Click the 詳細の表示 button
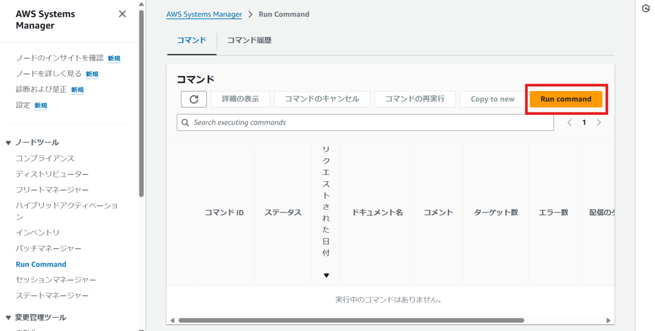The image size is (655, 331). point(240,99)
